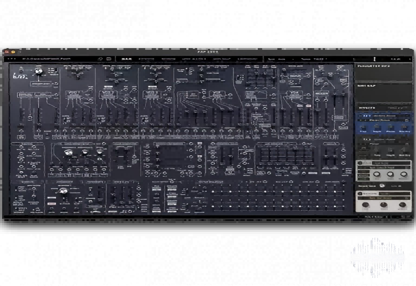Open the effect name selector of the upper light unit

pos(391,163)
